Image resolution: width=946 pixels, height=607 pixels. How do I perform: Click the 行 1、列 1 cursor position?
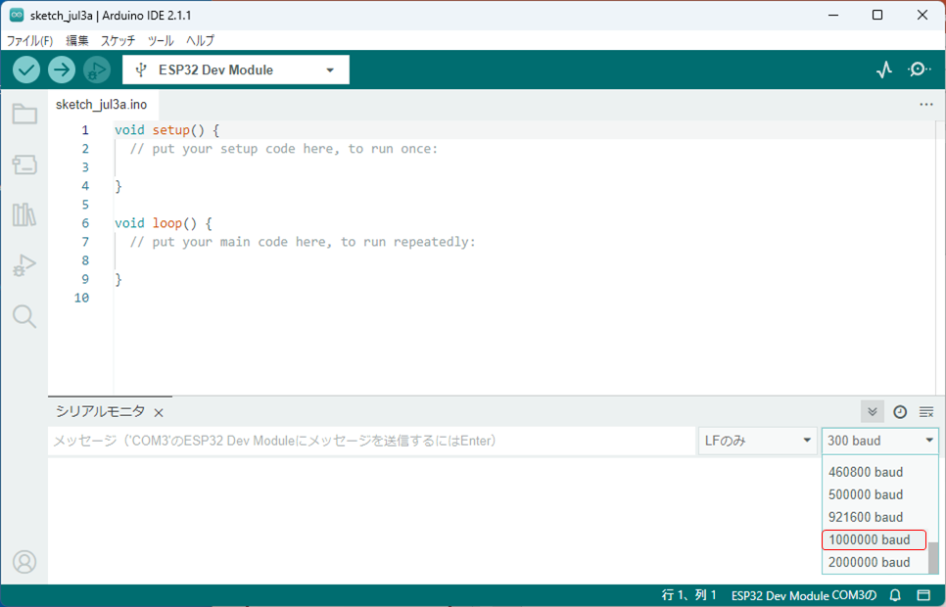coord(689,595)
